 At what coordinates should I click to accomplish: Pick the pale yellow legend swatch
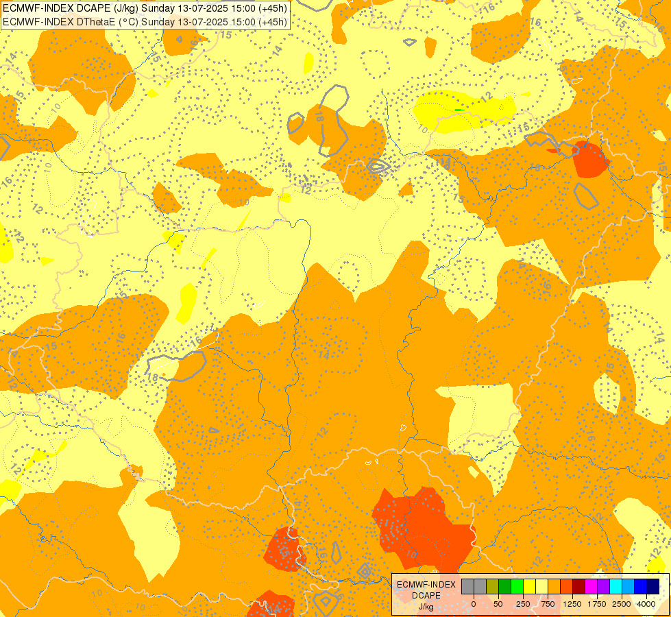click(541, 587)
